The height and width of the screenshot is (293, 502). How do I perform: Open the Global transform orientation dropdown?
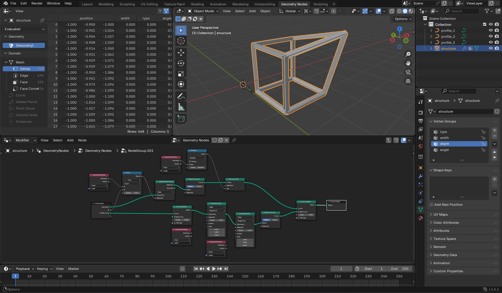(x=289, y=11)
